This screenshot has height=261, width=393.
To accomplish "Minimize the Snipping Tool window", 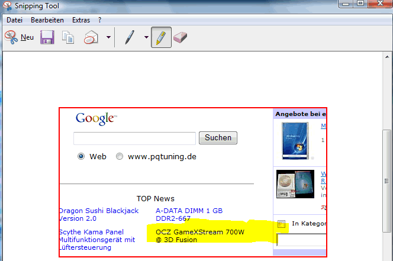I will pyautogui.click(x=346, y=4).
